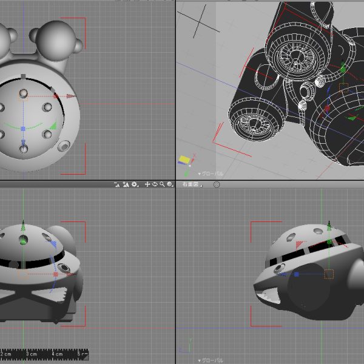Click the orange square manipulator center in right view
The width and height of the screenshot is (364, 364).
click(329, 274)
